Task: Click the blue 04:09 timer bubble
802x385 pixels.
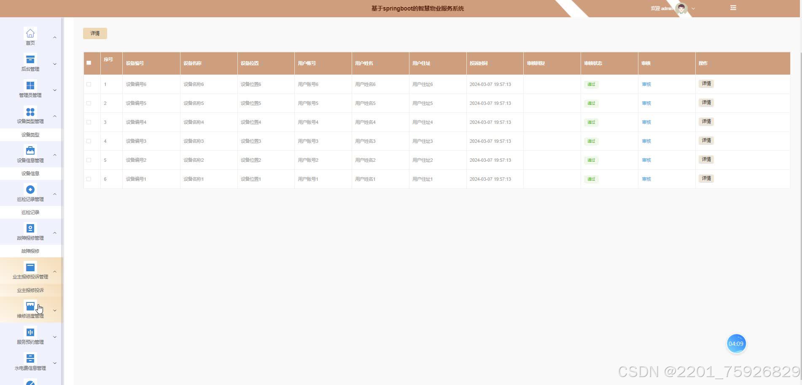Action: point(736,344)
